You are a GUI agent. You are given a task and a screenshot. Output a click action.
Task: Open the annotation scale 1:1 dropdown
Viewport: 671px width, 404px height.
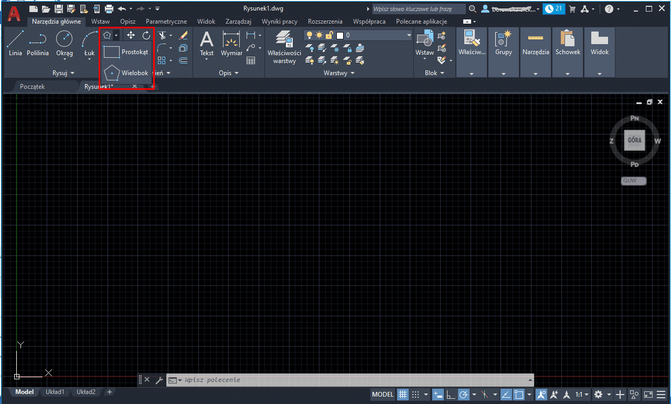click(x=581, y=394)
